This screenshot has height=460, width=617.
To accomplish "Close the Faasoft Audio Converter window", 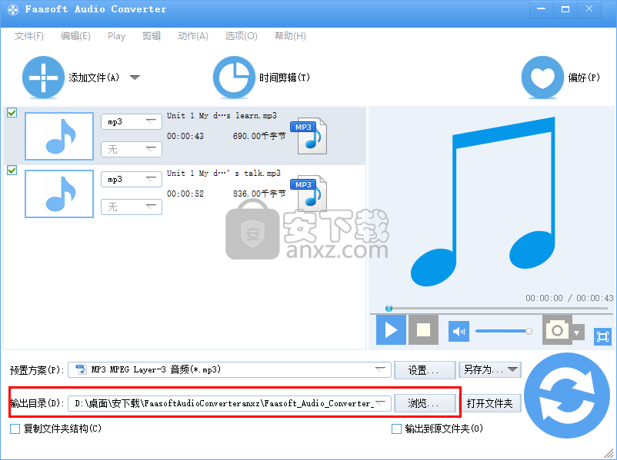I will (589, 9).
